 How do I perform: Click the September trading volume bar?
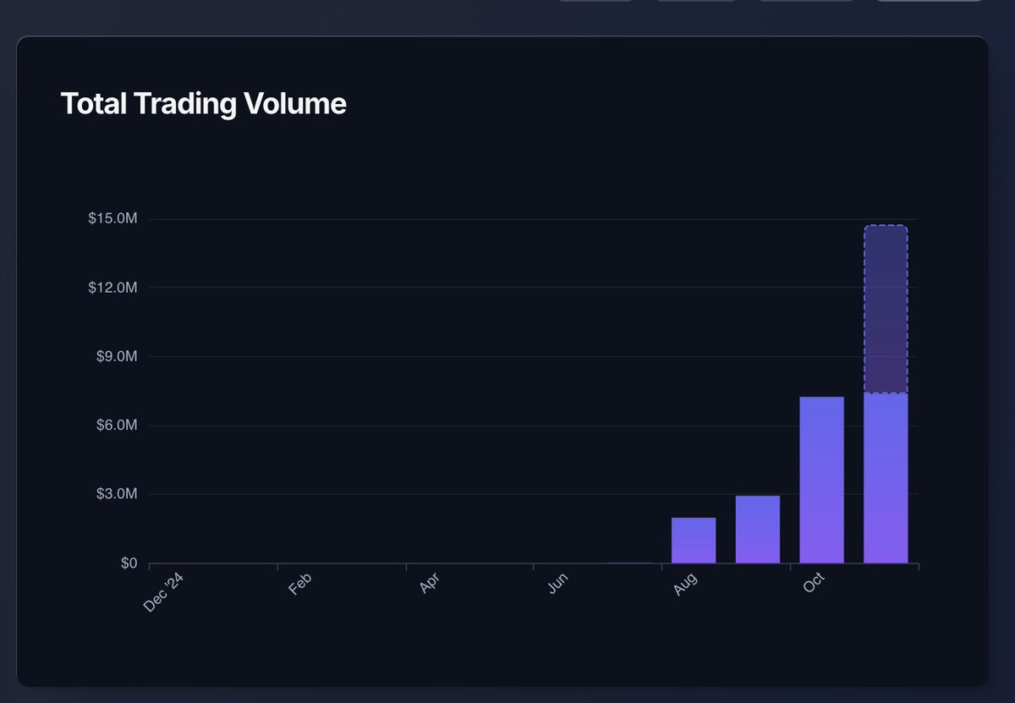(x=758, y=530)
